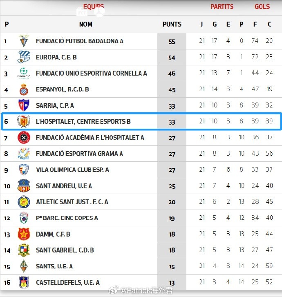This screenshot has height=297, width=282.
Task: Select the PARTITS header group
Action: [222, 7]
